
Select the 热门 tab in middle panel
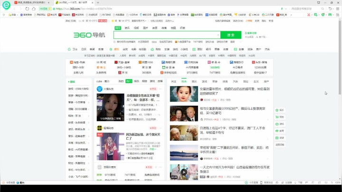[129, 81]
